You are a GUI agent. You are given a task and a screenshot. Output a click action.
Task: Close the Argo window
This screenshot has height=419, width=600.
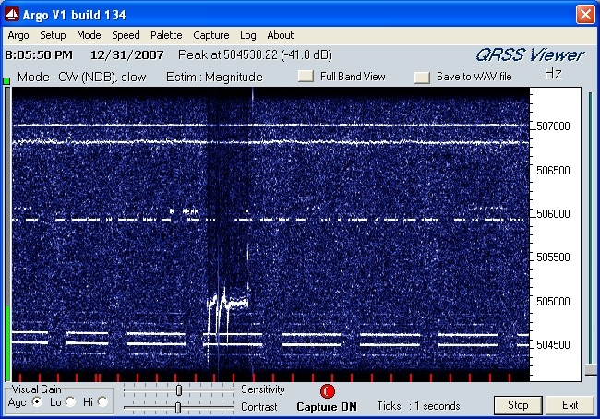[585, 15]
